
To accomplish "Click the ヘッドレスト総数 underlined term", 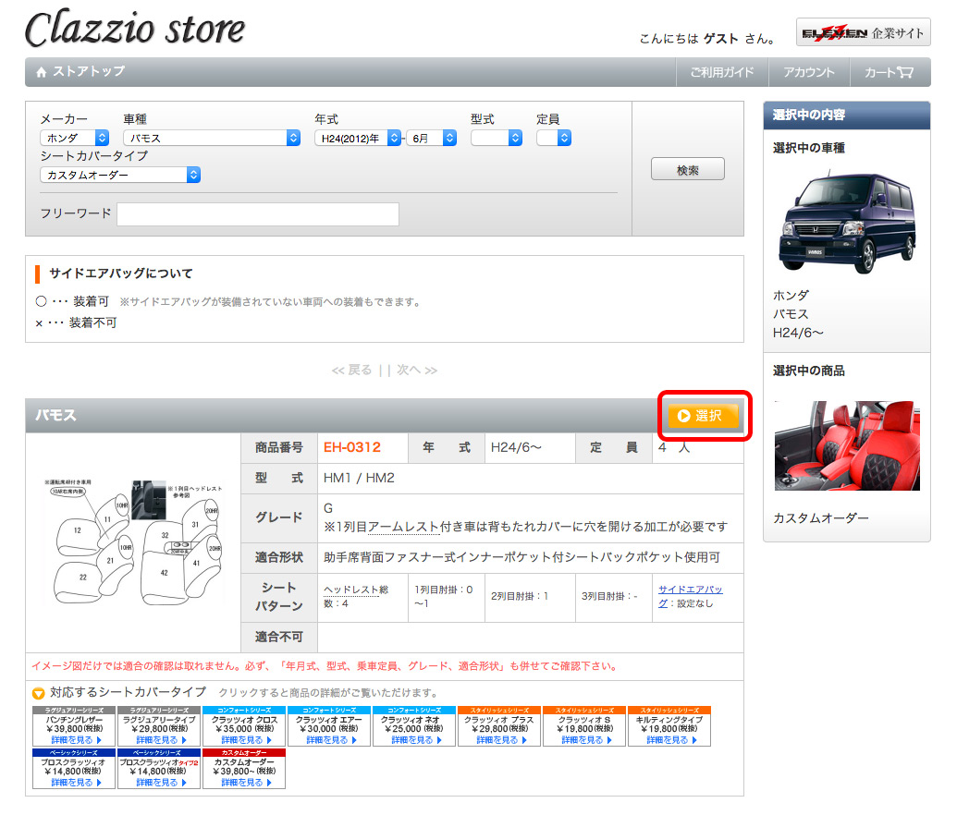I will click(356, 596).
